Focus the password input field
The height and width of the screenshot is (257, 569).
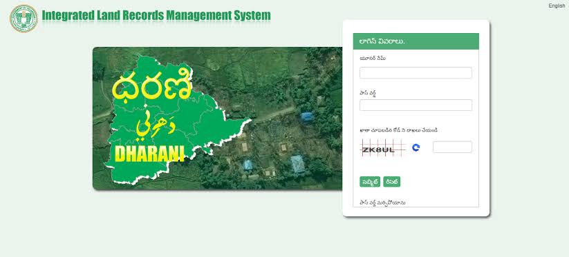click(416, 105)
